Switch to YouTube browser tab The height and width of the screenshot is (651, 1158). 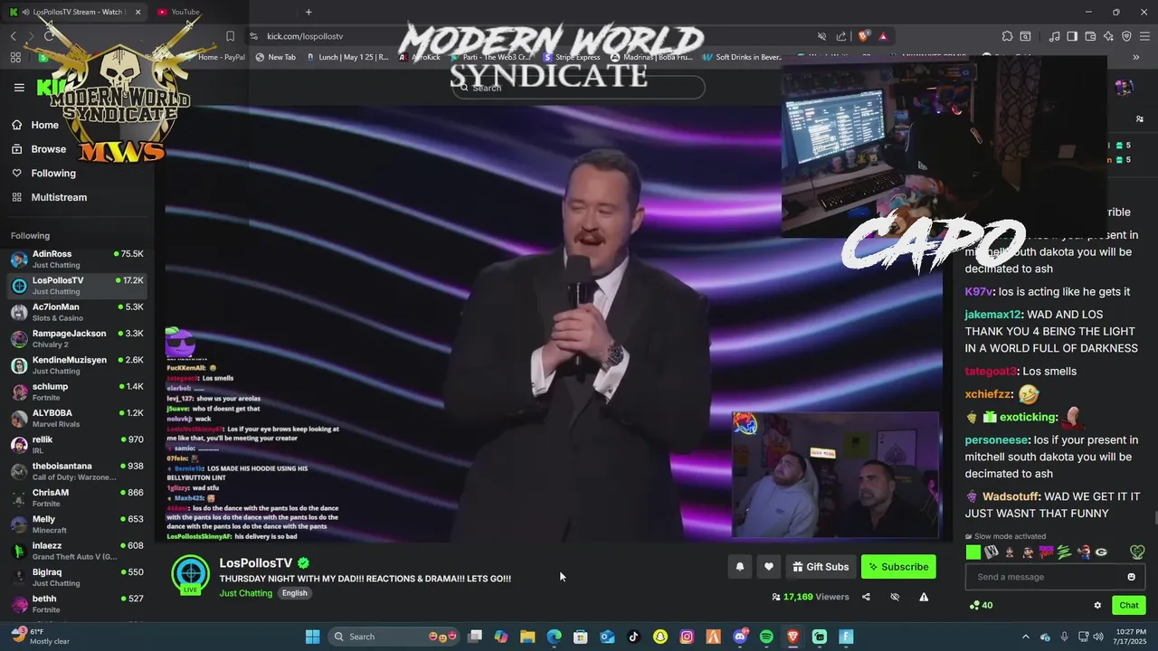185,12
